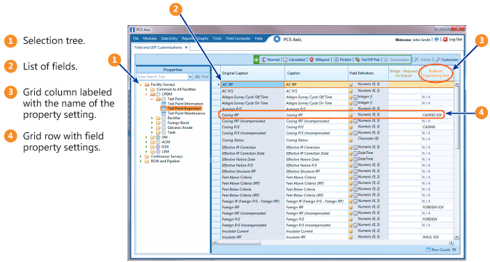Click the FOREIGN IOX engineering unit cell
The height and width of the screenshot is (262, 490).
[437, 207]
